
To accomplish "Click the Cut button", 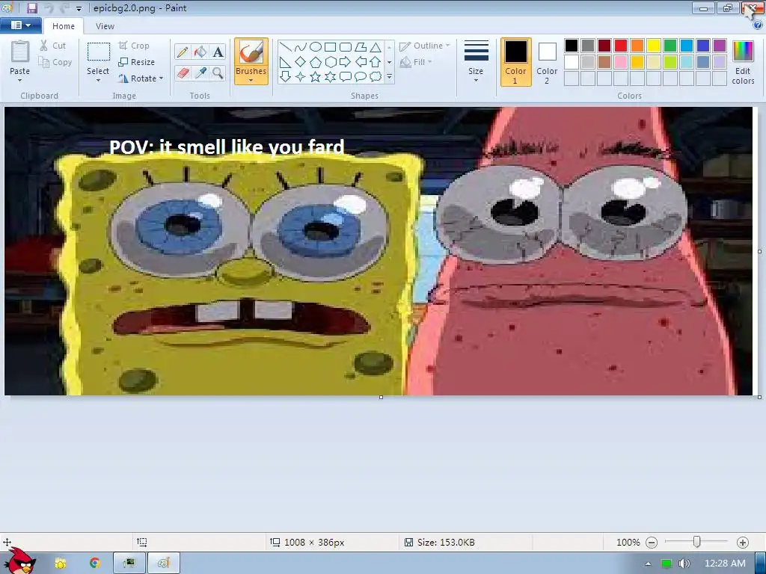I will point(53,46).
